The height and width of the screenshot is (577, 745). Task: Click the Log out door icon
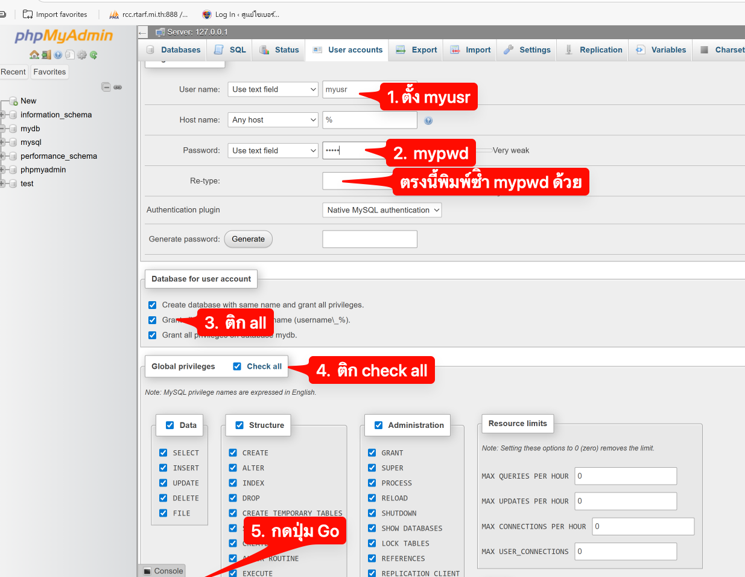point(46,55)
